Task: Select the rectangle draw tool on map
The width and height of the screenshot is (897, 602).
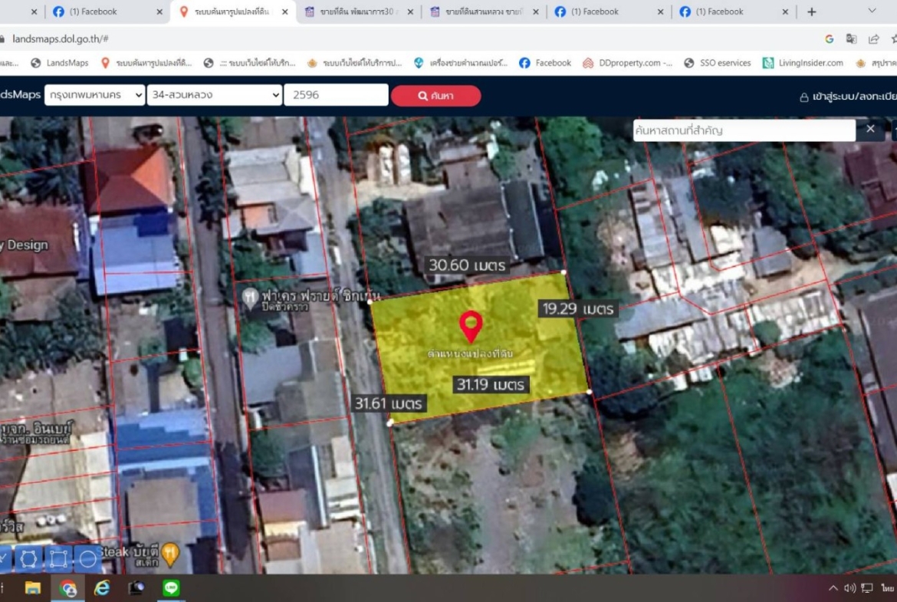Action: pos(58,558)
